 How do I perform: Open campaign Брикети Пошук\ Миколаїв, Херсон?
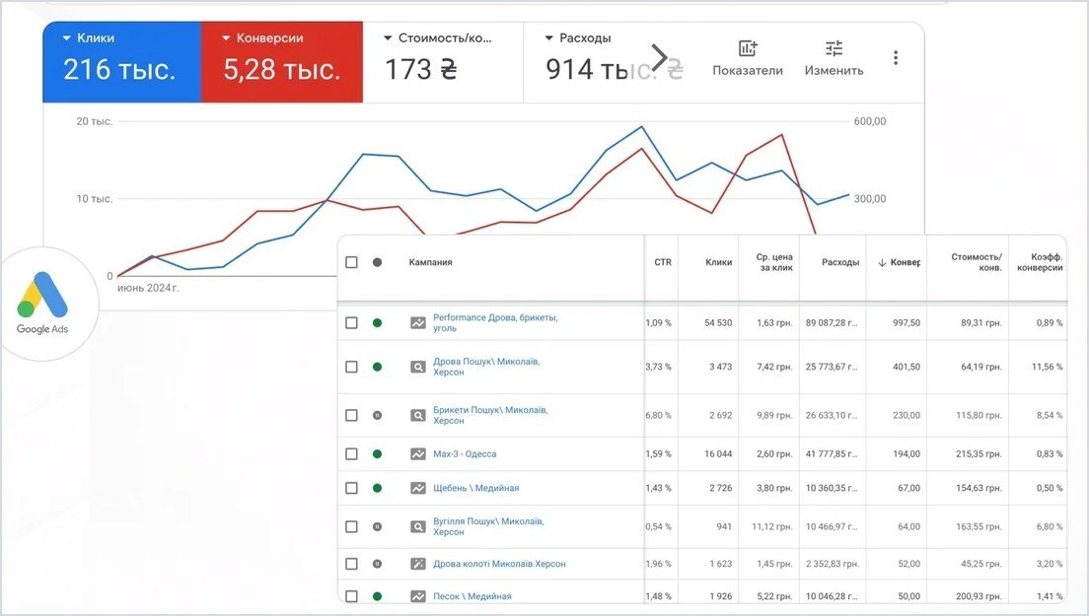pyautogui.click(x=490, y=416)
